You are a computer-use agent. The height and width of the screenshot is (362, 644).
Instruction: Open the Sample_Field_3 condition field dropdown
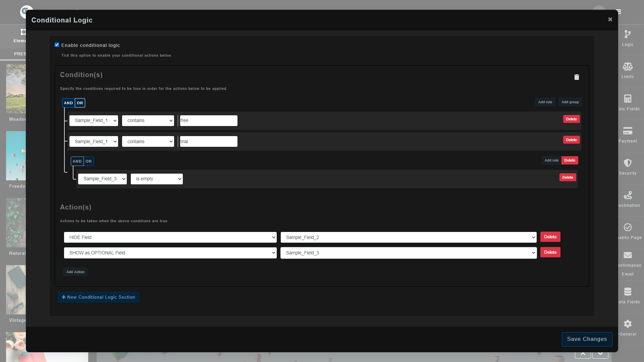[x=102, y=179]
